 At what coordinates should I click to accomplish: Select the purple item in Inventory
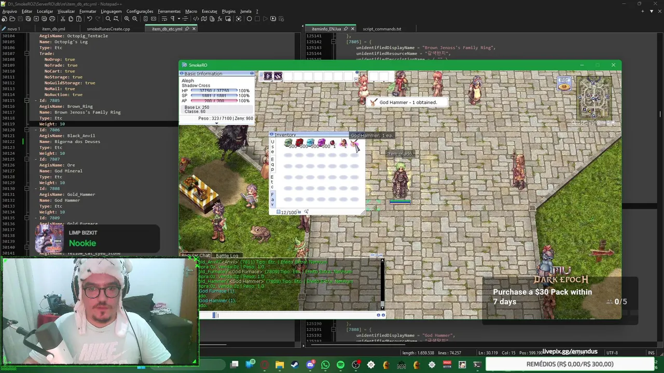point(321,143)
